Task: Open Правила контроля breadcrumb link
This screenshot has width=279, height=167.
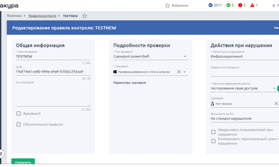Action: 42,16
